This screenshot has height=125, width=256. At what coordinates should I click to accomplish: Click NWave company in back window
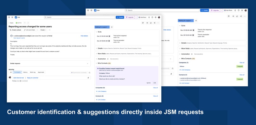point(182,66)
